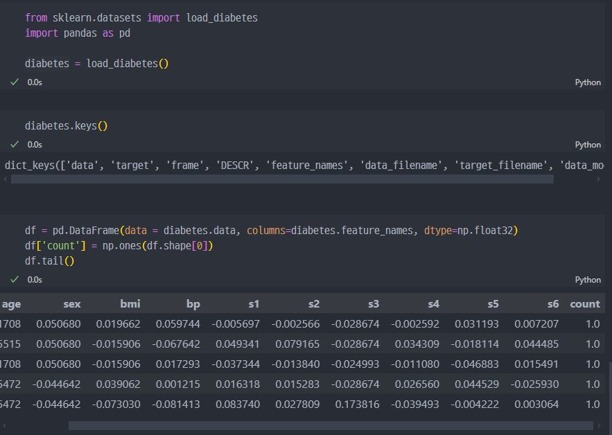Click the left arrow of the dataframe scrollbar
Viewport: 612px width, 435px height.
(x=5, y=425)
